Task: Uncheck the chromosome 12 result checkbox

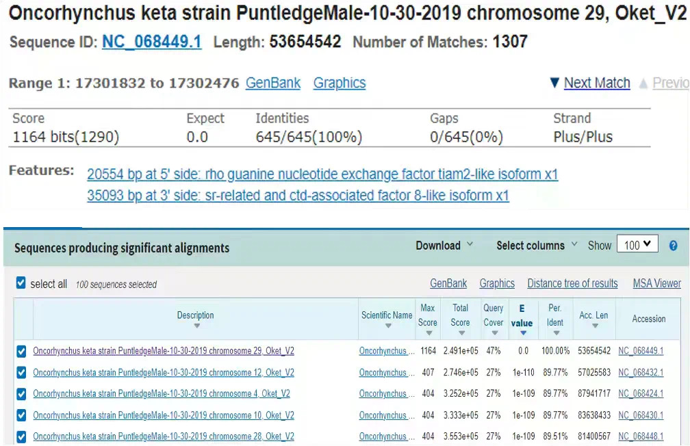Action: [x=21, y=373]
